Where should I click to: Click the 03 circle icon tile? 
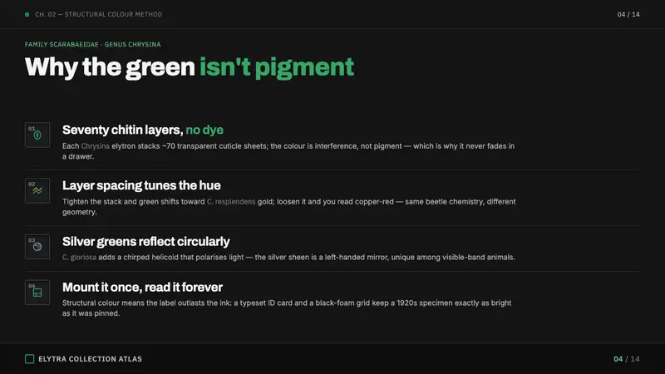[37, 246]
